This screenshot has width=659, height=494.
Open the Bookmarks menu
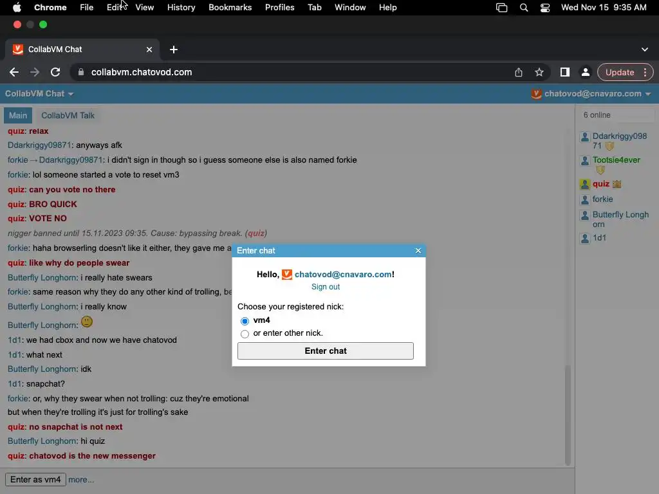pos(230,8)
